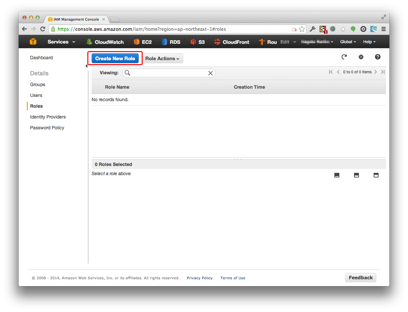This screenshot has height=312, width=408.
Task: Open the Global region dropdown
Action: point(348,42)
